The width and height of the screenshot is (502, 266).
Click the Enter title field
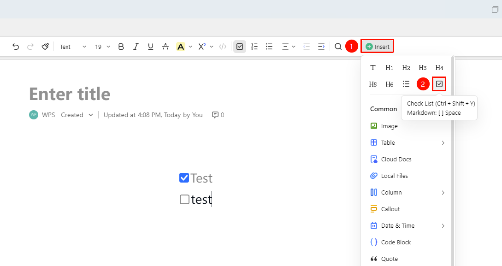point(70,94)
